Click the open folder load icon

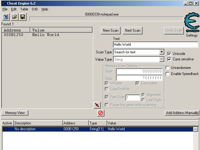click(14, 17)
